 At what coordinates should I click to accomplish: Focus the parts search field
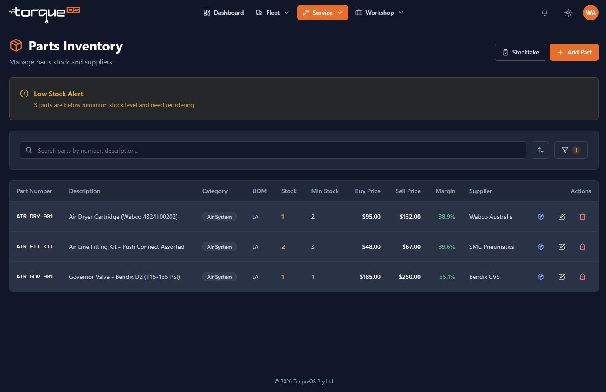tap(273, 150)
